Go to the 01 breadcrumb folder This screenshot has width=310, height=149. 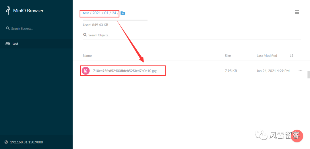[x=106, y=13]
